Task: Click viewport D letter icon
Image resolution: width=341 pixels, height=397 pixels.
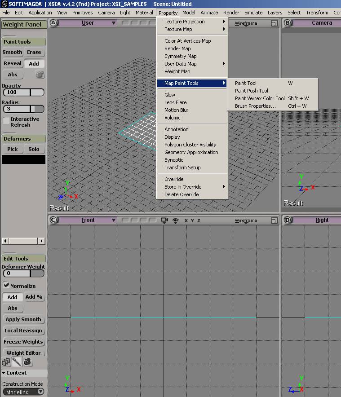Action: [x=287, y=220]
